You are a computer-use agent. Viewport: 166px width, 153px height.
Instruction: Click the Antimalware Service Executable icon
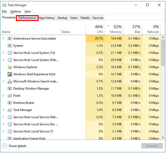pyautogui.click(x=10, y=39)
